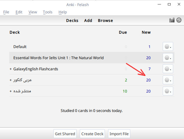Open gear options for عربی کنکور deck
Image resolution: width=184 pixels, height=139 pixels.
click(168, 80)
